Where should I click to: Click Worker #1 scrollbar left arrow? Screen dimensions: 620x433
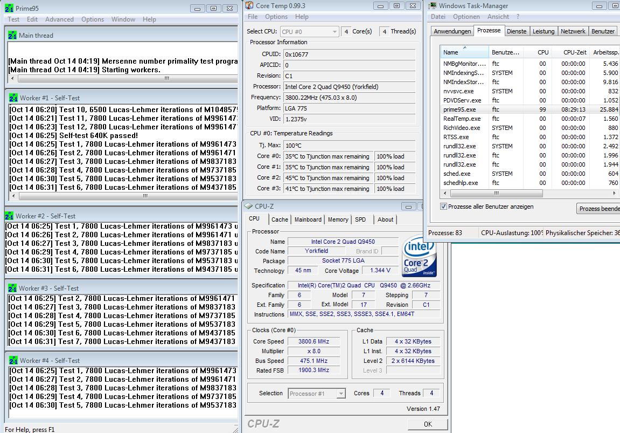coord(14,196)
